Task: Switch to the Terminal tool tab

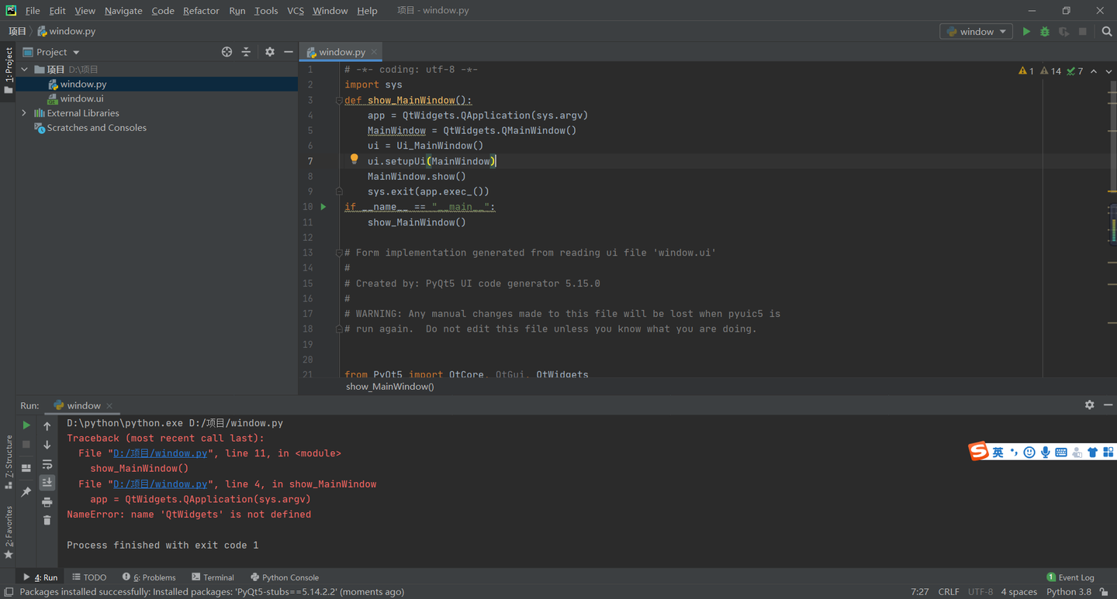Action: (x=213, y=577)
